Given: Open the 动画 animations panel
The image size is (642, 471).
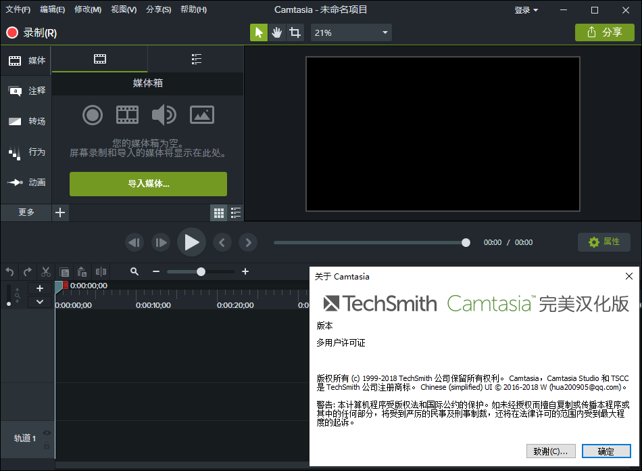Looking at the screenshot, I should pyautogui.click(x=26, y=183).
